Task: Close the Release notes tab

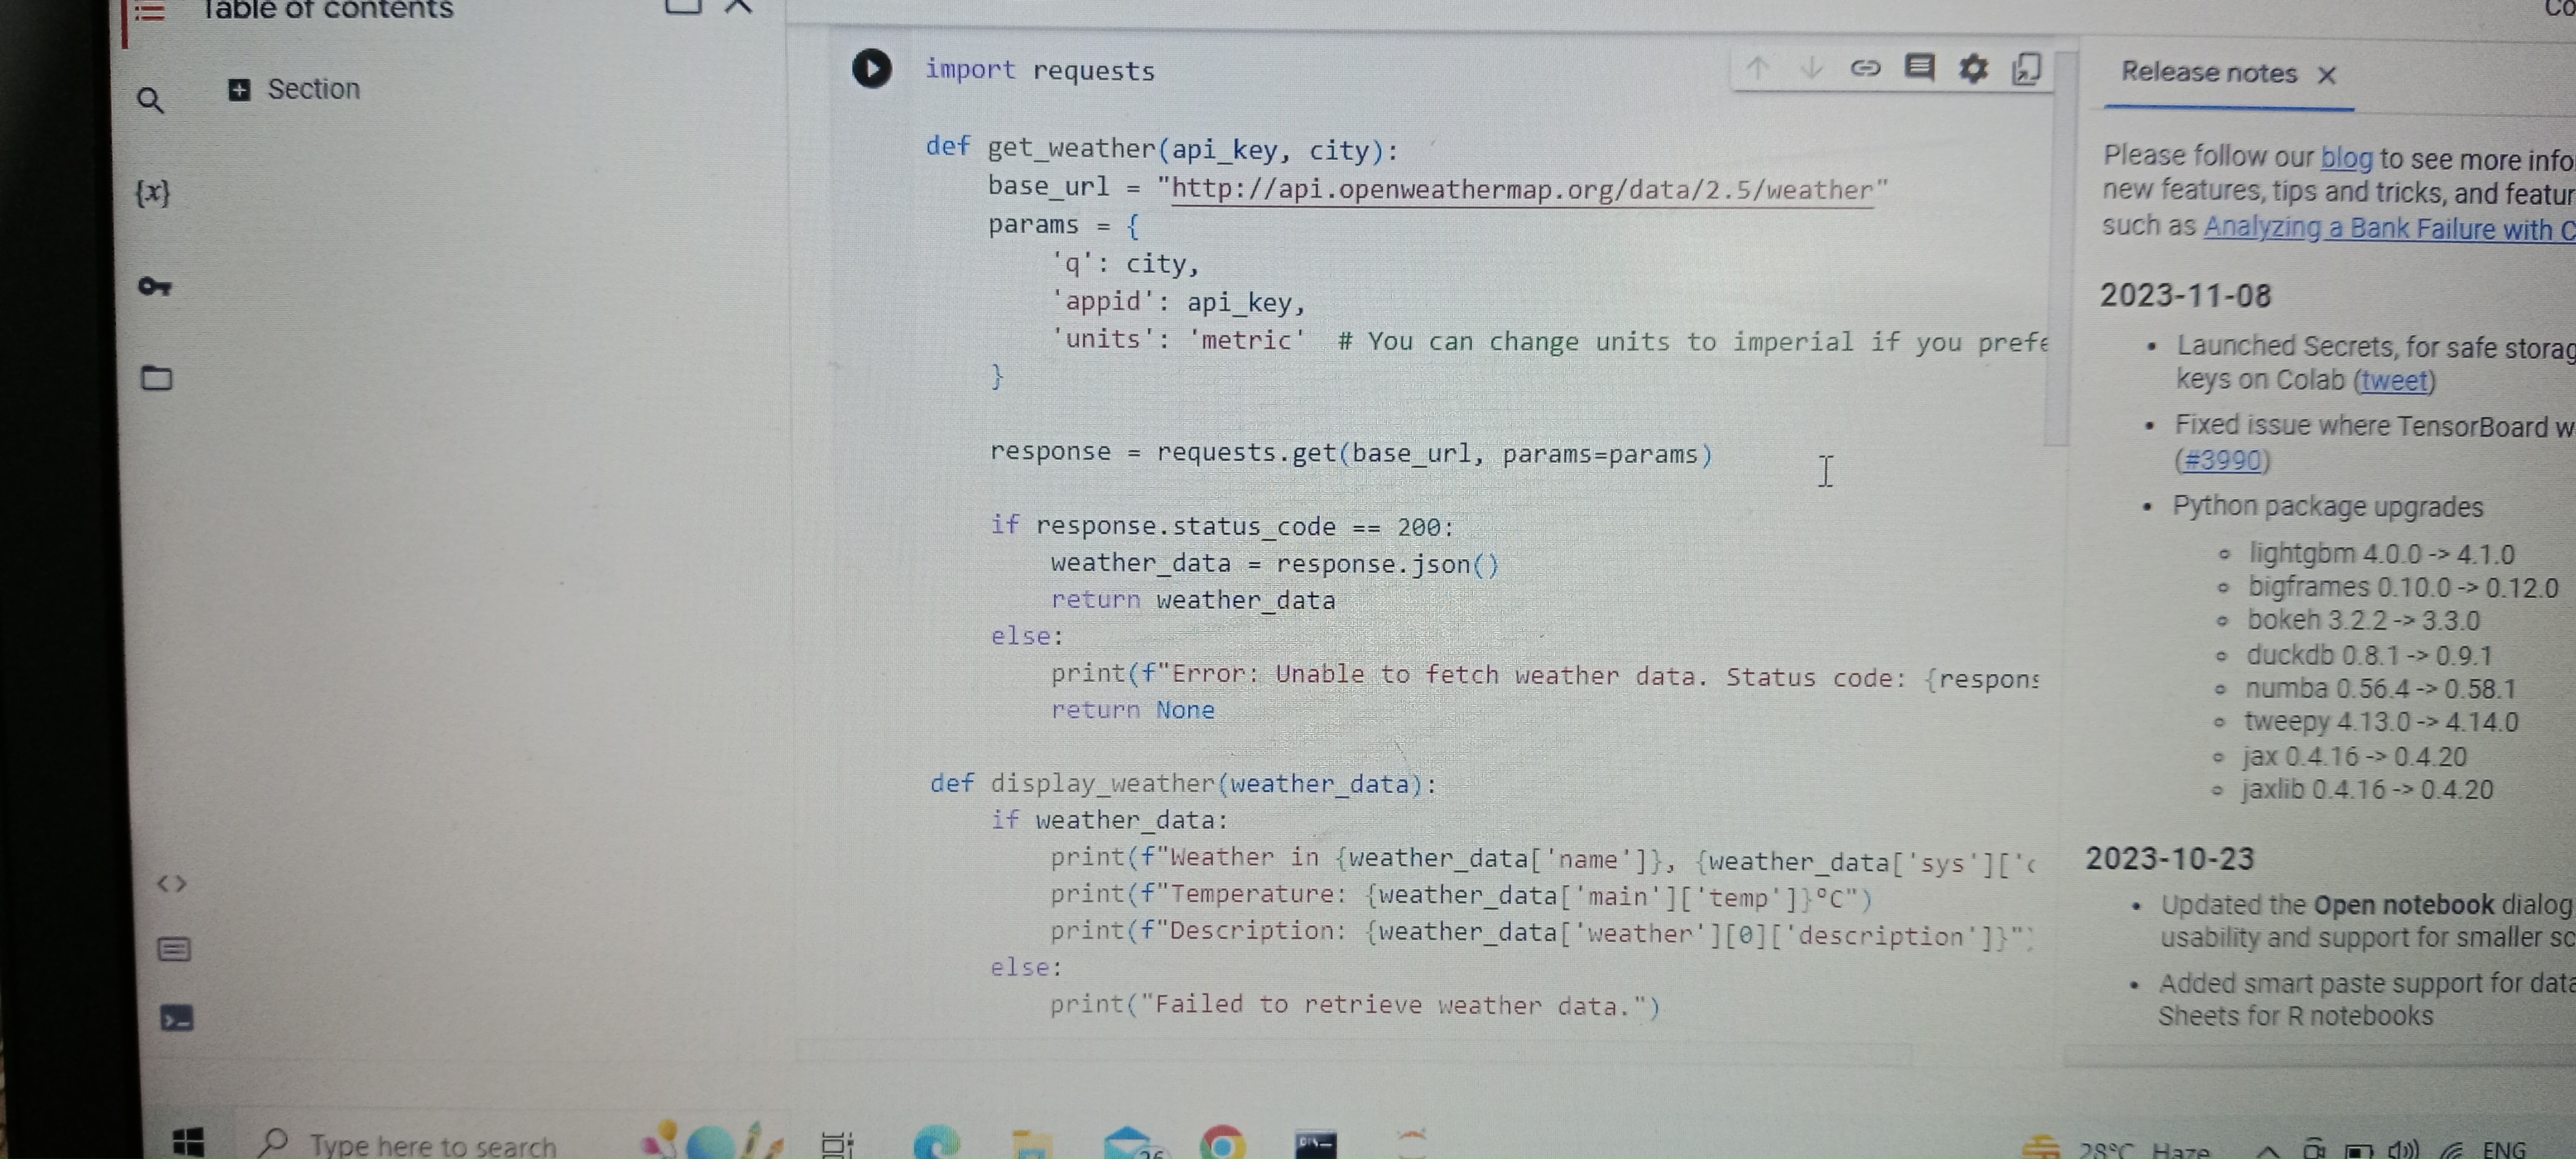Action: (2326, 75)
